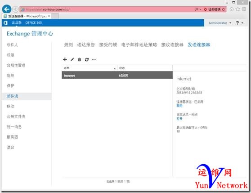Open 统一消息 in the left navigation
Image resolution: width=251 pixels, height=193 pixels.
click(14, 127)
